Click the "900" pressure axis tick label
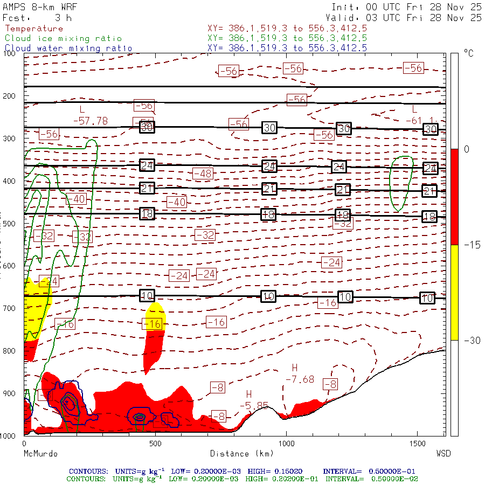The width and height of the screenshot is (485, 485). [9, 393]
